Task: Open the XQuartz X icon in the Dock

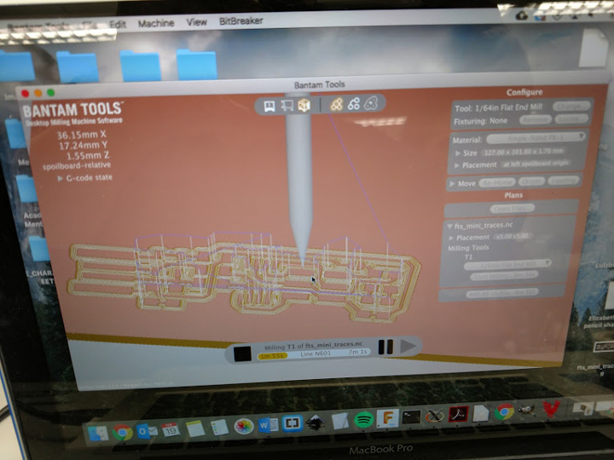Action: point(434,417)
